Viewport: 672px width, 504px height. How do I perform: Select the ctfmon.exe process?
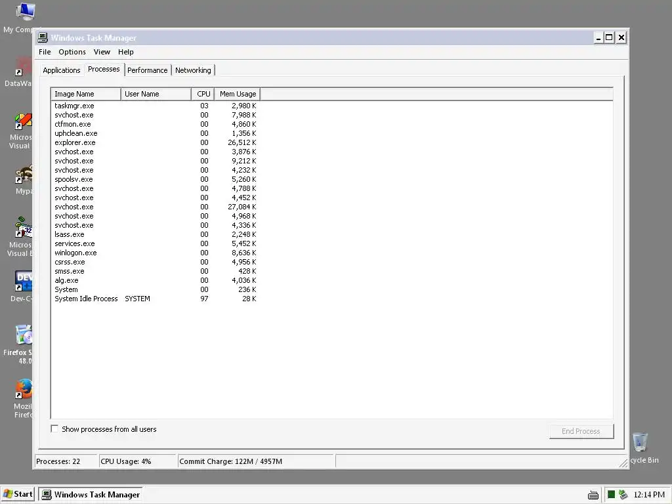tap(155, 124)
